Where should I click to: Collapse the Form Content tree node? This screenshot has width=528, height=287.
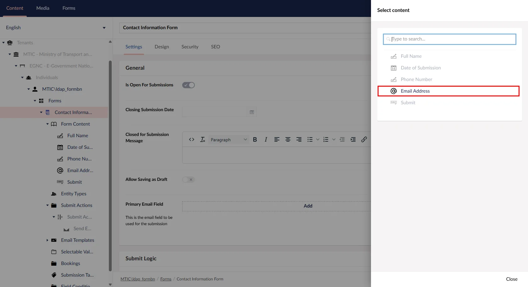[x=48, y=124]
